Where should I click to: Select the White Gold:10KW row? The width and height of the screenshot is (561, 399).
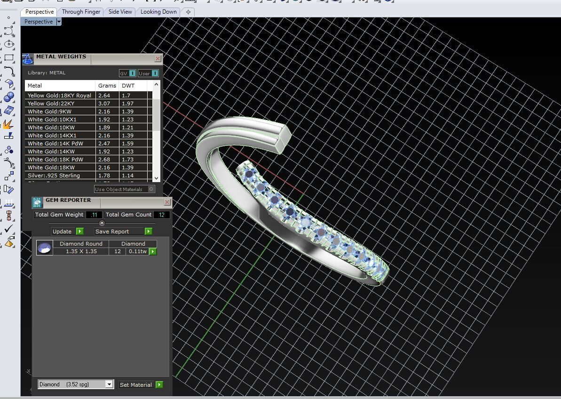[89, 128]
